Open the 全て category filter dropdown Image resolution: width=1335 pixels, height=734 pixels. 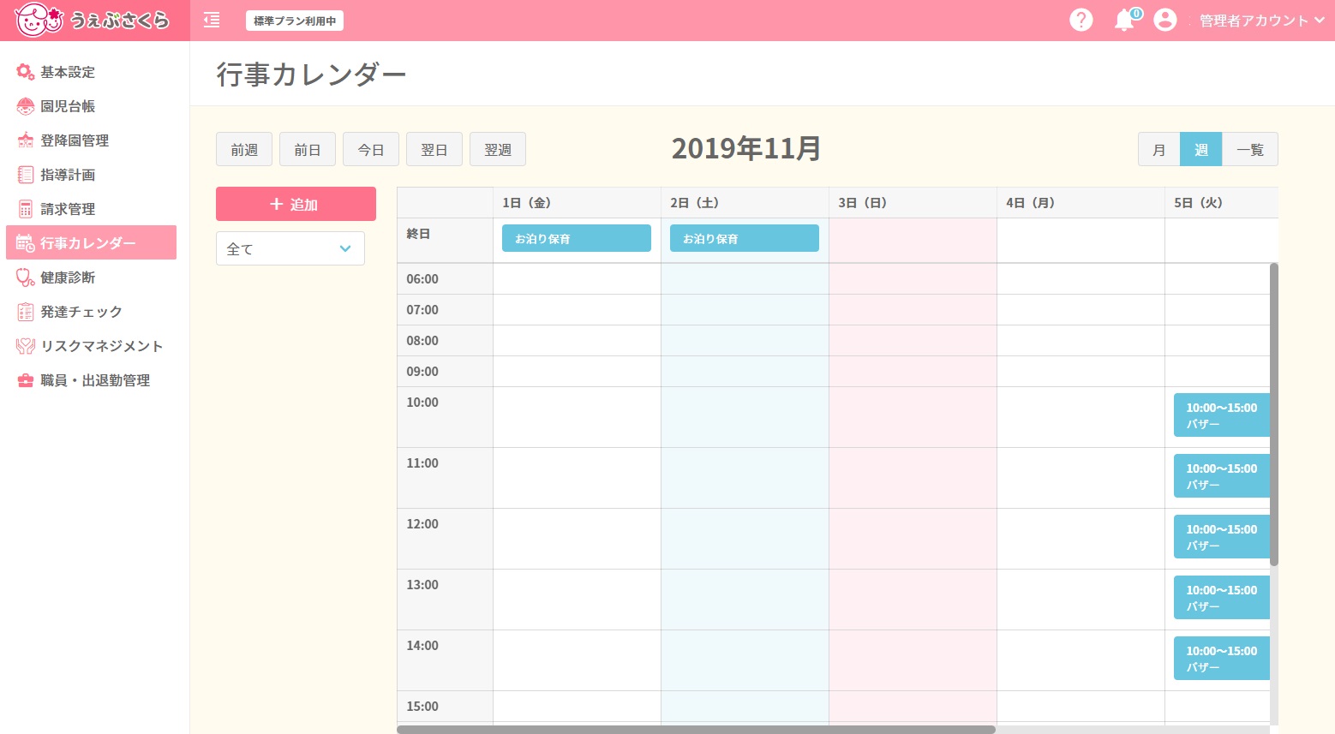(x=290, y=248)
